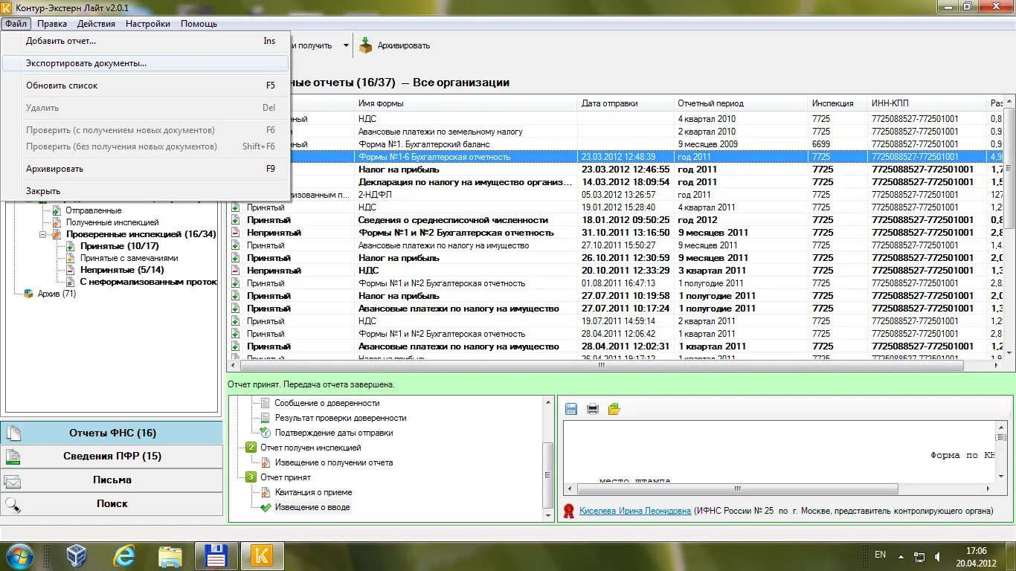
Task: Open the Киселева Ирина Леонидовна link
Action: click(x=635, y=511)
